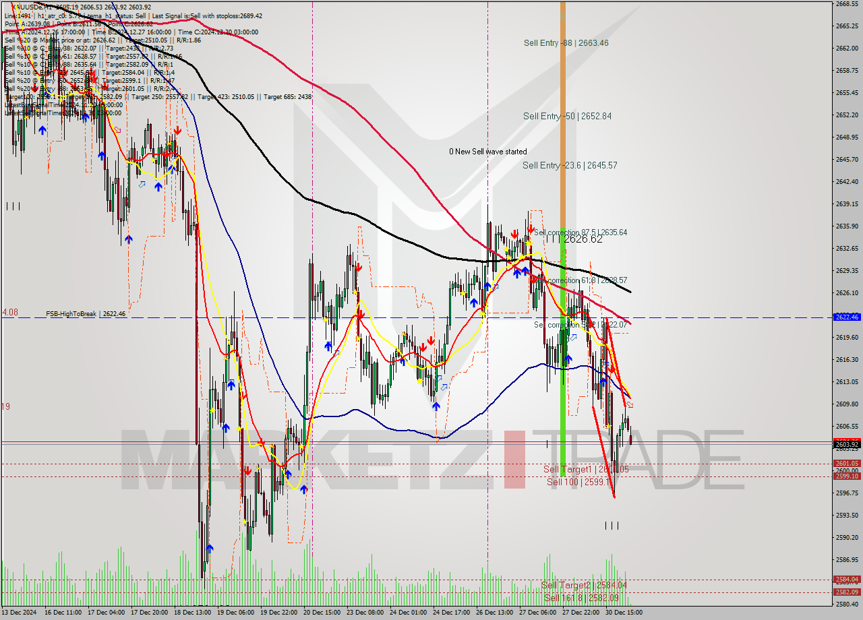Select the orange vertical sell-entry bar
This screenshot has width=863, height=620.
(x=563, y=115)
